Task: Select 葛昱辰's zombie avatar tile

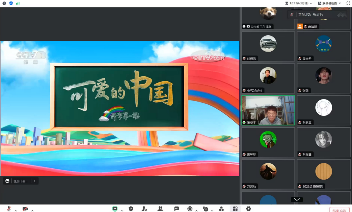Action: (x=268, y=142)
